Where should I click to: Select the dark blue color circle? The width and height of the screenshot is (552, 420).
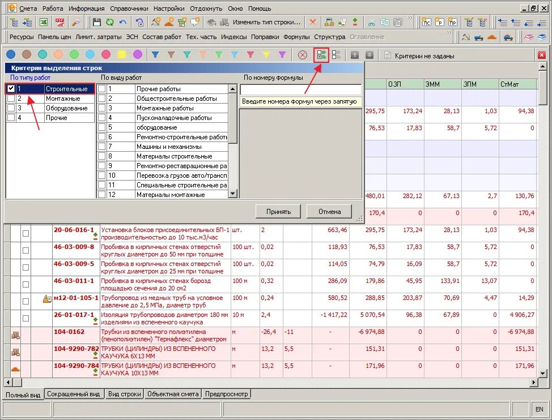(x=11, y=54)
